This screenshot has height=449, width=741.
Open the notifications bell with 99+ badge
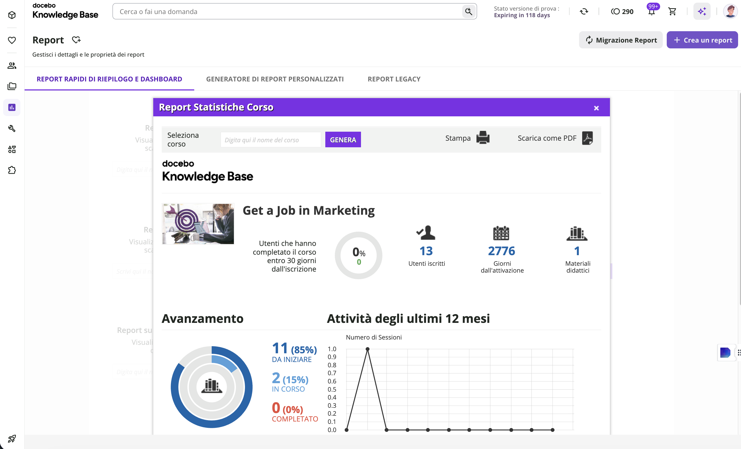click(x=651, y=11)
